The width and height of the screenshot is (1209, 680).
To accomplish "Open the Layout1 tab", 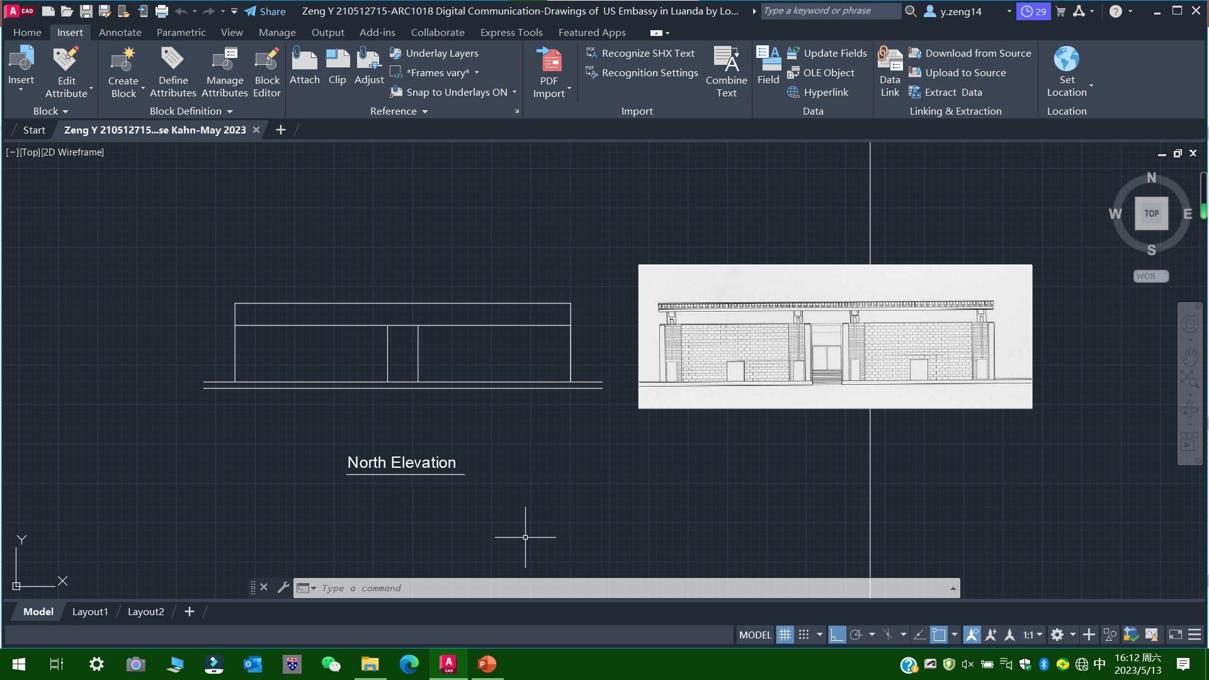I will pyautogui.click(x=90, y=611).
